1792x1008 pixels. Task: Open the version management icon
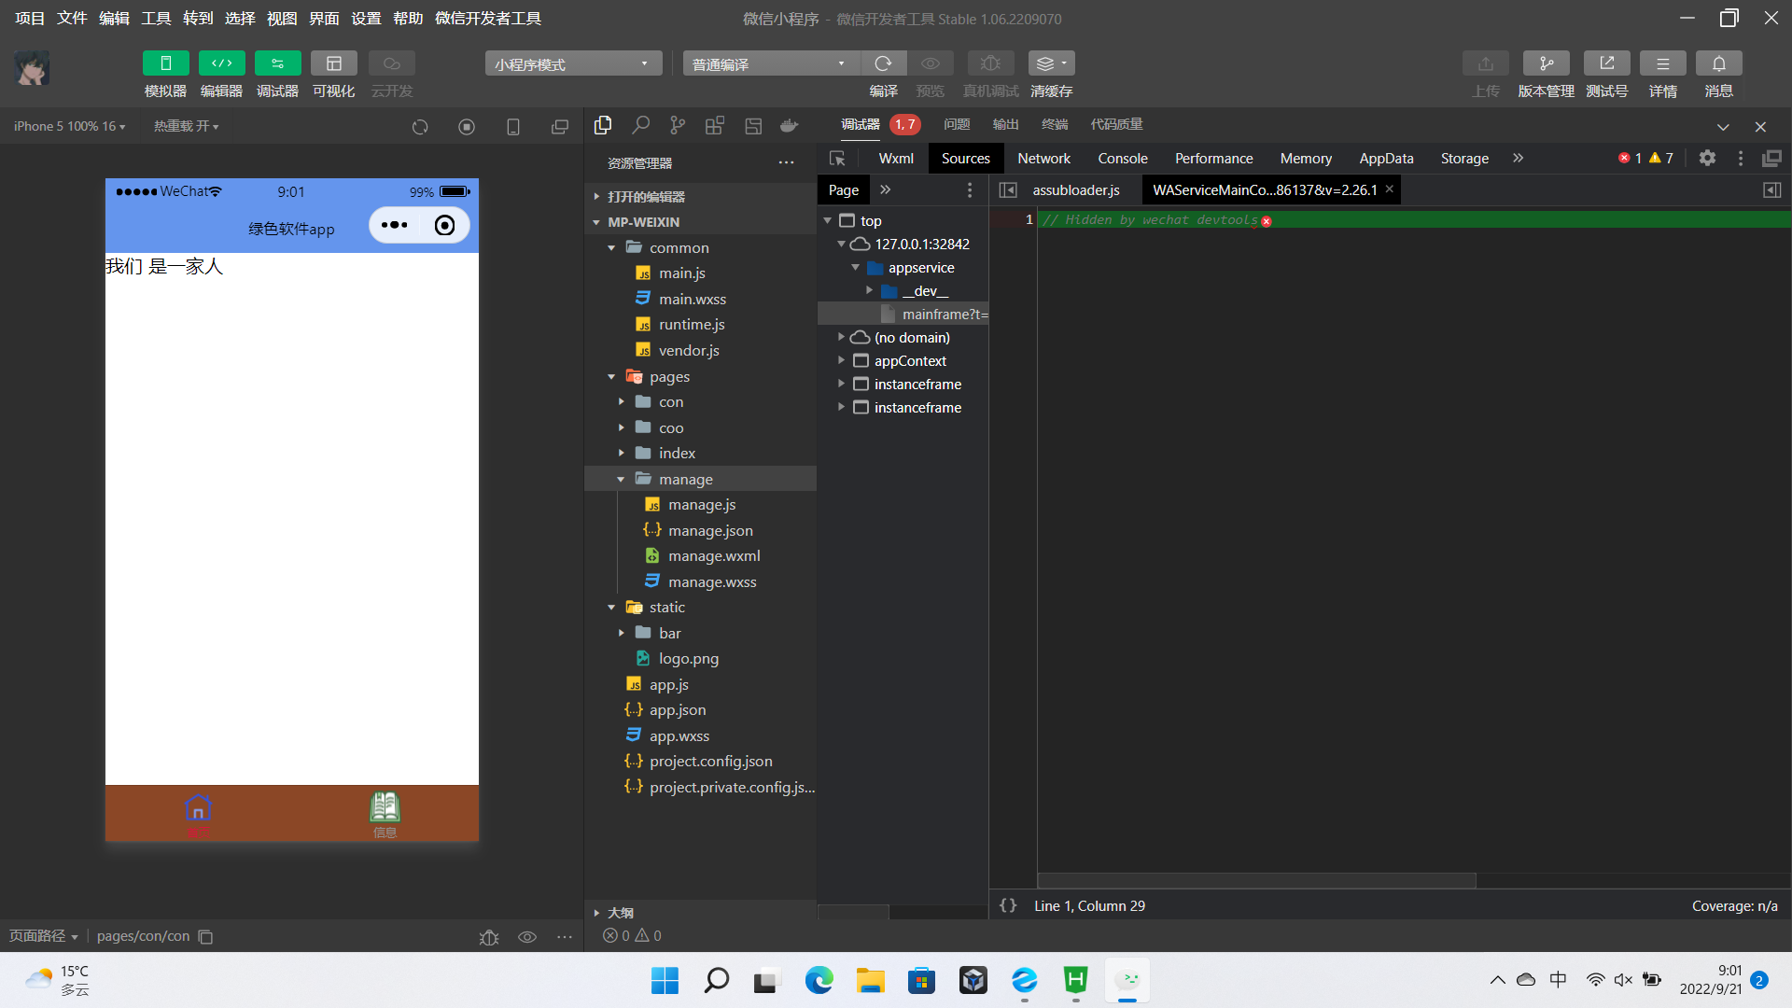click(x=1546, y=63)
